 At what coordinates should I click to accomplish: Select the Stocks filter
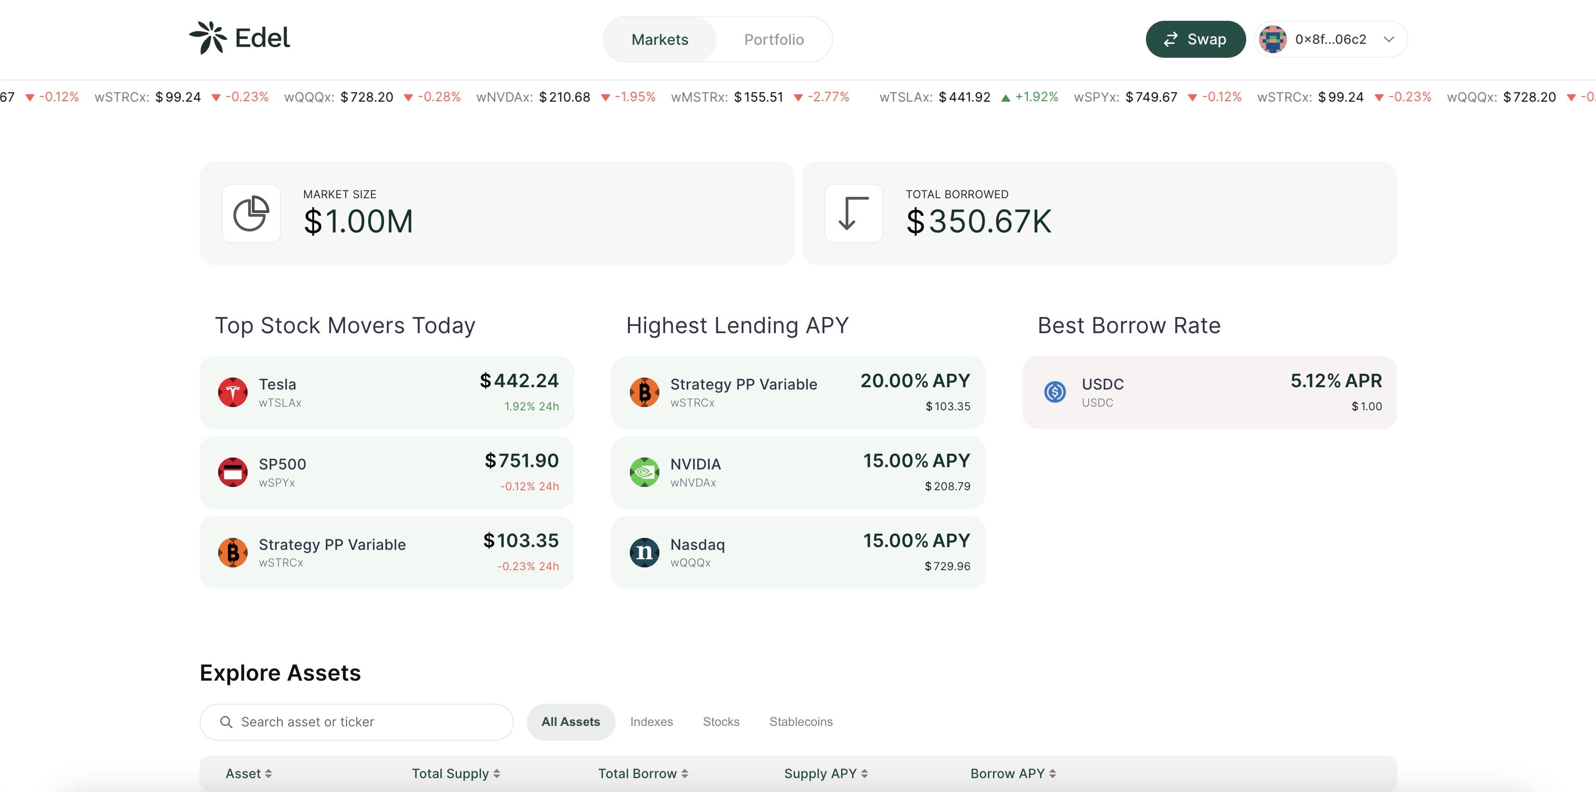click(x=721, y=722)
